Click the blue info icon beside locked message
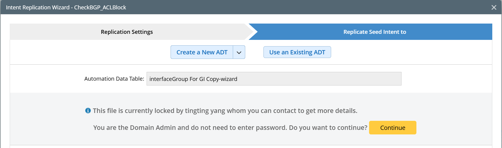The width and height of the screenshot is (502, 148). tap(88, 111)
